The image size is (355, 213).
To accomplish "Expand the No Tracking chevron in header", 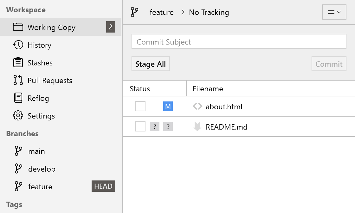I will (183, 12).
